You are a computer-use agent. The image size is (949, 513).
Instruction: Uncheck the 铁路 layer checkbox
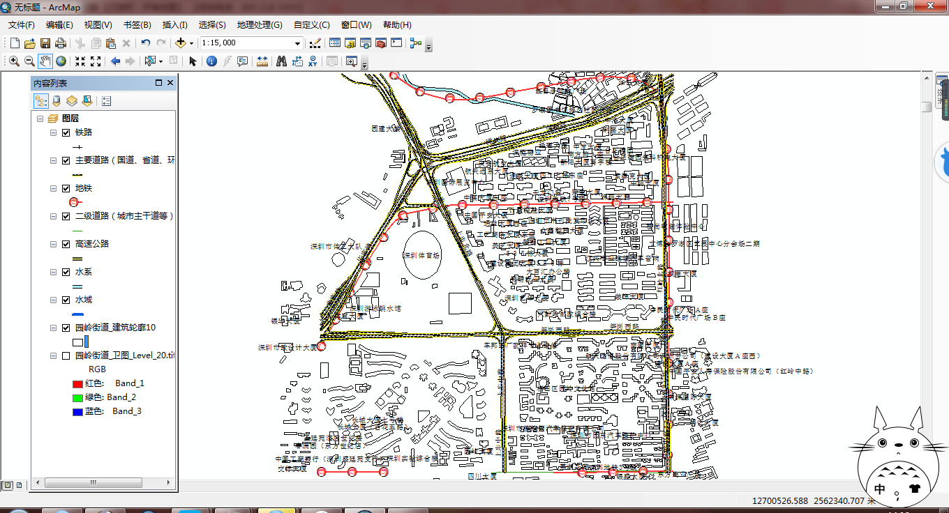66,132
